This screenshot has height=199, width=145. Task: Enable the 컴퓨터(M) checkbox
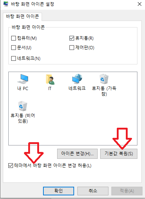13,38
